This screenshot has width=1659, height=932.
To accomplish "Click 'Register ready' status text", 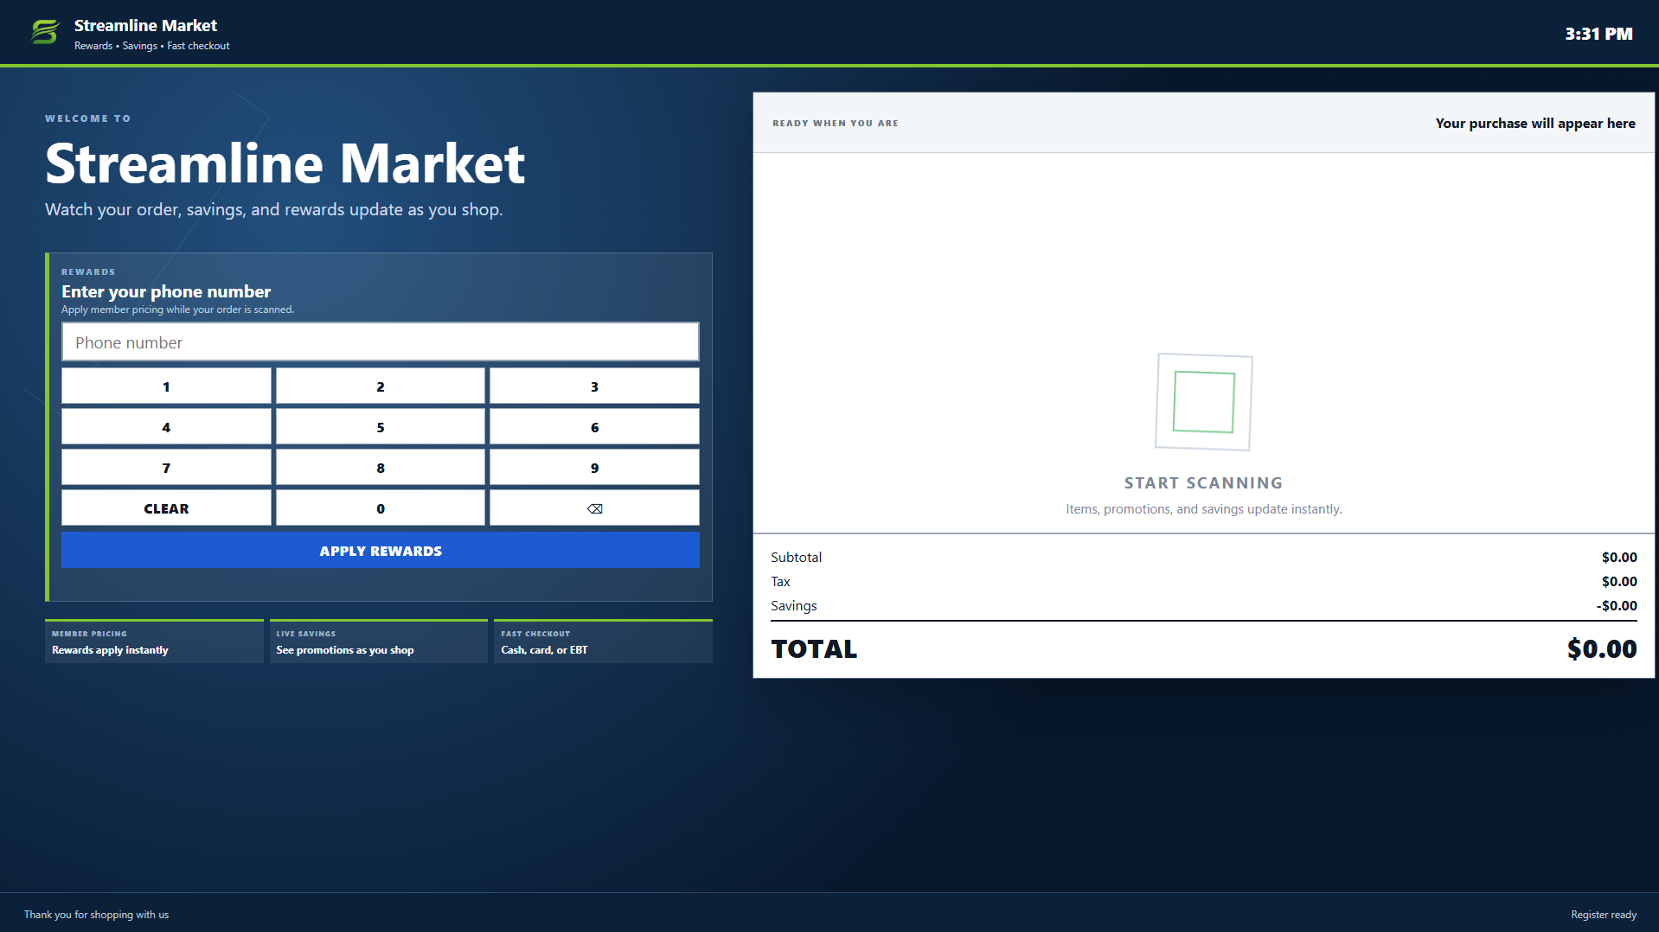I will 1604,915.
